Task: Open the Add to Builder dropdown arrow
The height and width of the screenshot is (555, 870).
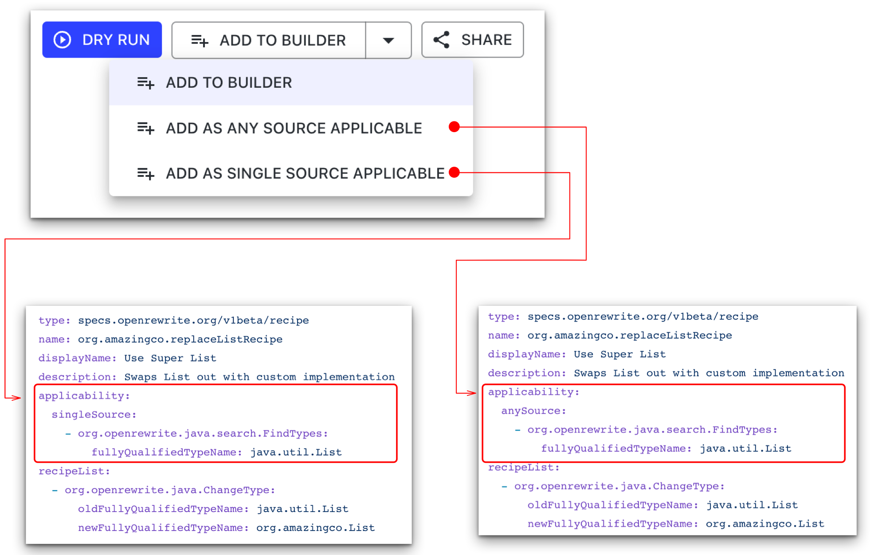Action: 388,40
